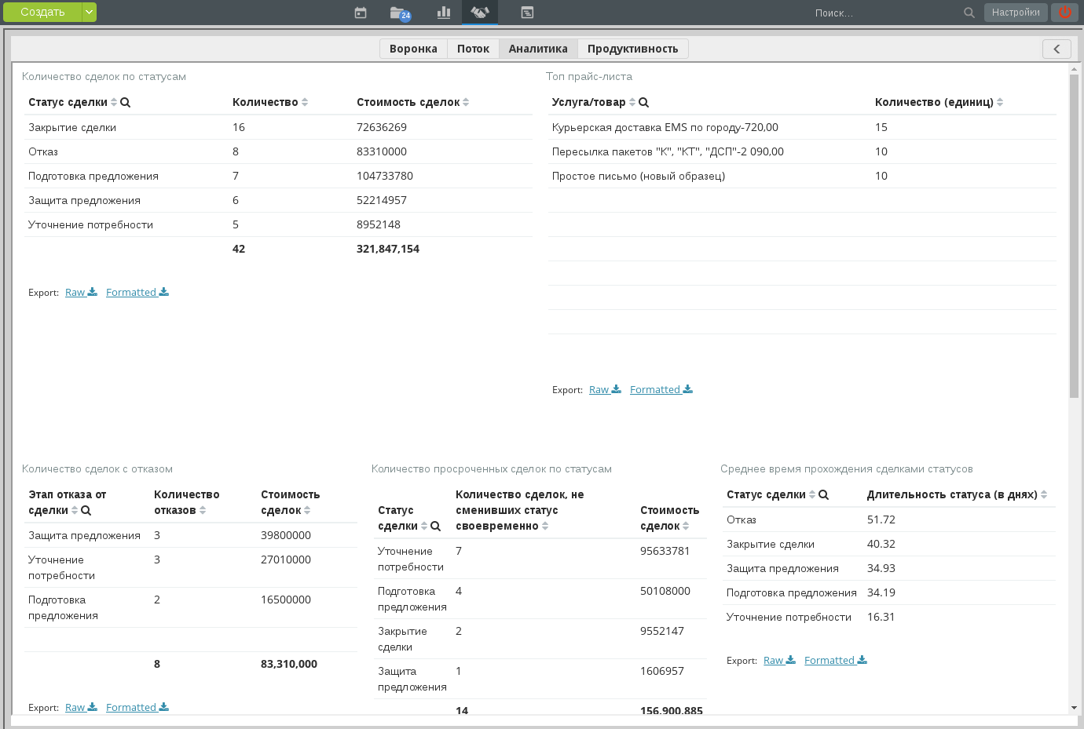The width and height of the screenshot is (1084, 729).
Task: Export average time table as Formatted
Action: tap(836, 660)
